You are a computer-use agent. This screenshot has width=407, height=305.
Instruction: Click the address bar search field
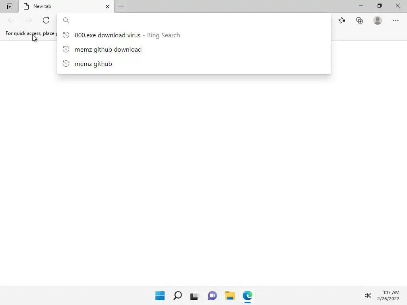click(194, 20)
